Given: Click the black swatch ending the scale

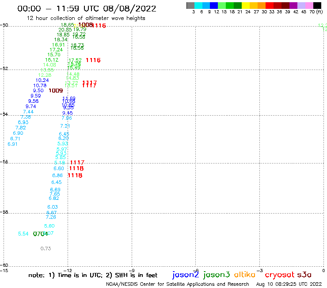Looking at the screenshot, I should (317, 5).
